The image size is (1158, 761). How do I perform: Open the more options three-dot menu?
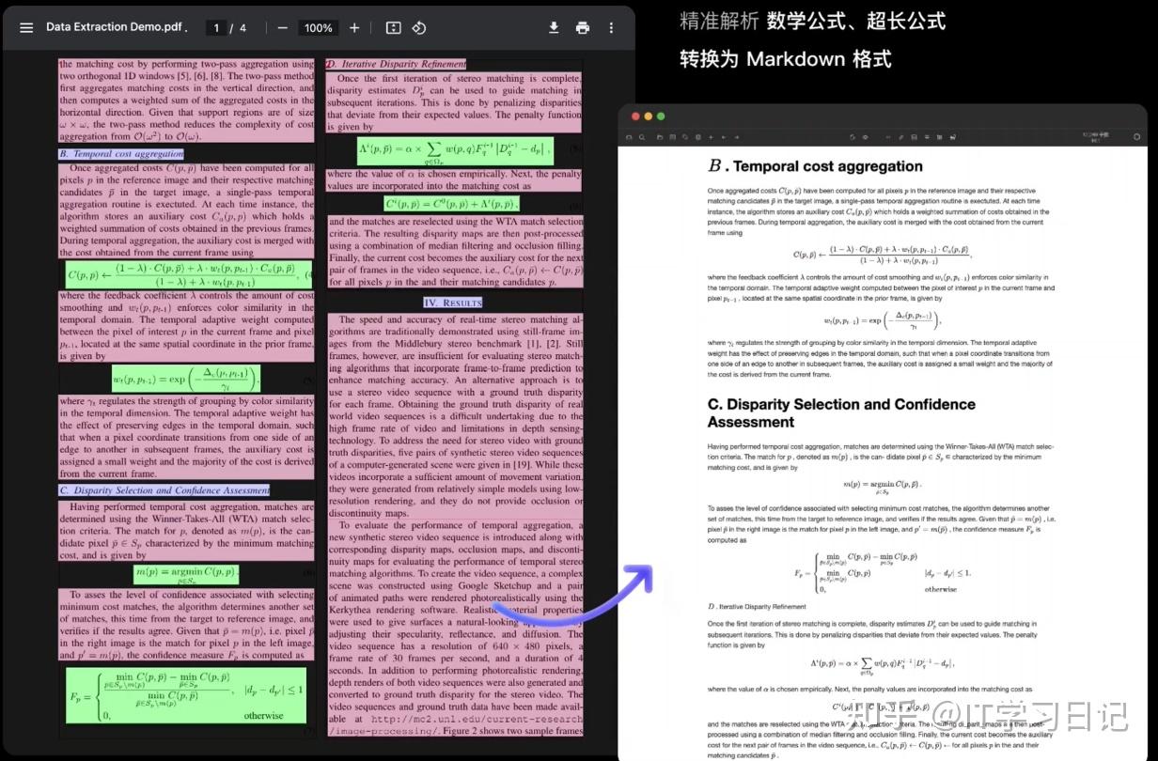pyautogui.click(x=611, y=27)
